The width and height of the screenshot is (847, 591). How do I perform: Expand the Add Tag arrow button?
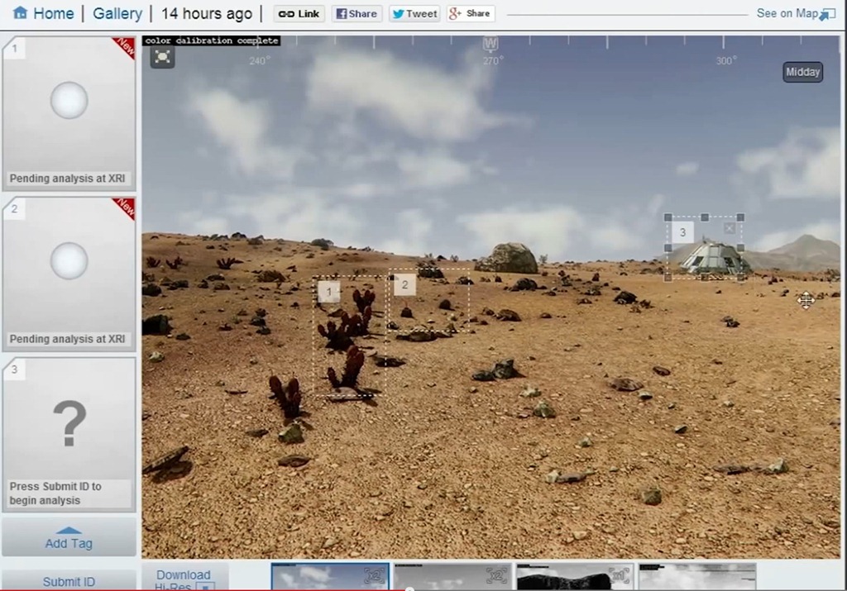[x=69, y=538]
